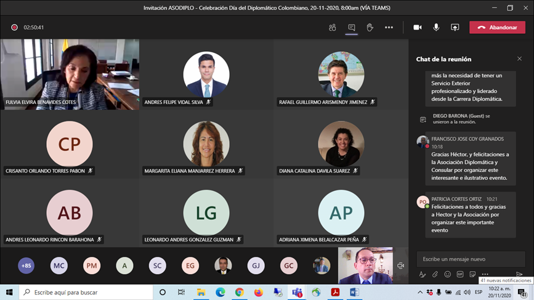Raise your hand in the meeting
This screenshot has width=534, height=300.
point(370,28)
